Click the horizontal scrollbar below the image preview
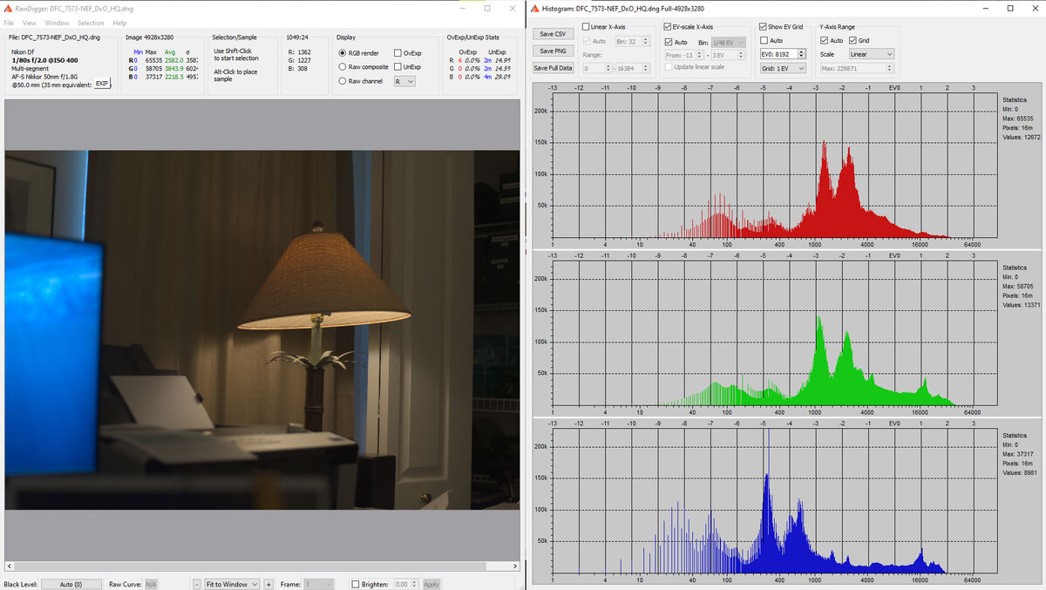 coord(261,566)
